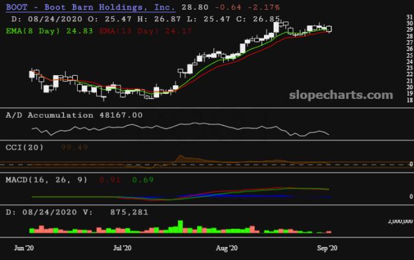
Task: Select the A/D Accumulation panel label
Action: click(x=49, y=114)
